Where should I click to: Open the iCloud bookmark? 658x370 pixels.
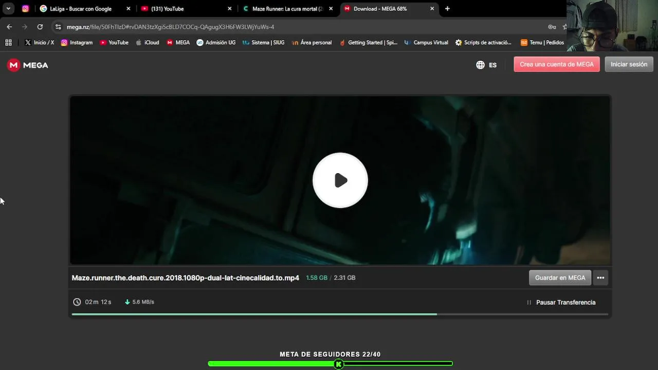147,43
